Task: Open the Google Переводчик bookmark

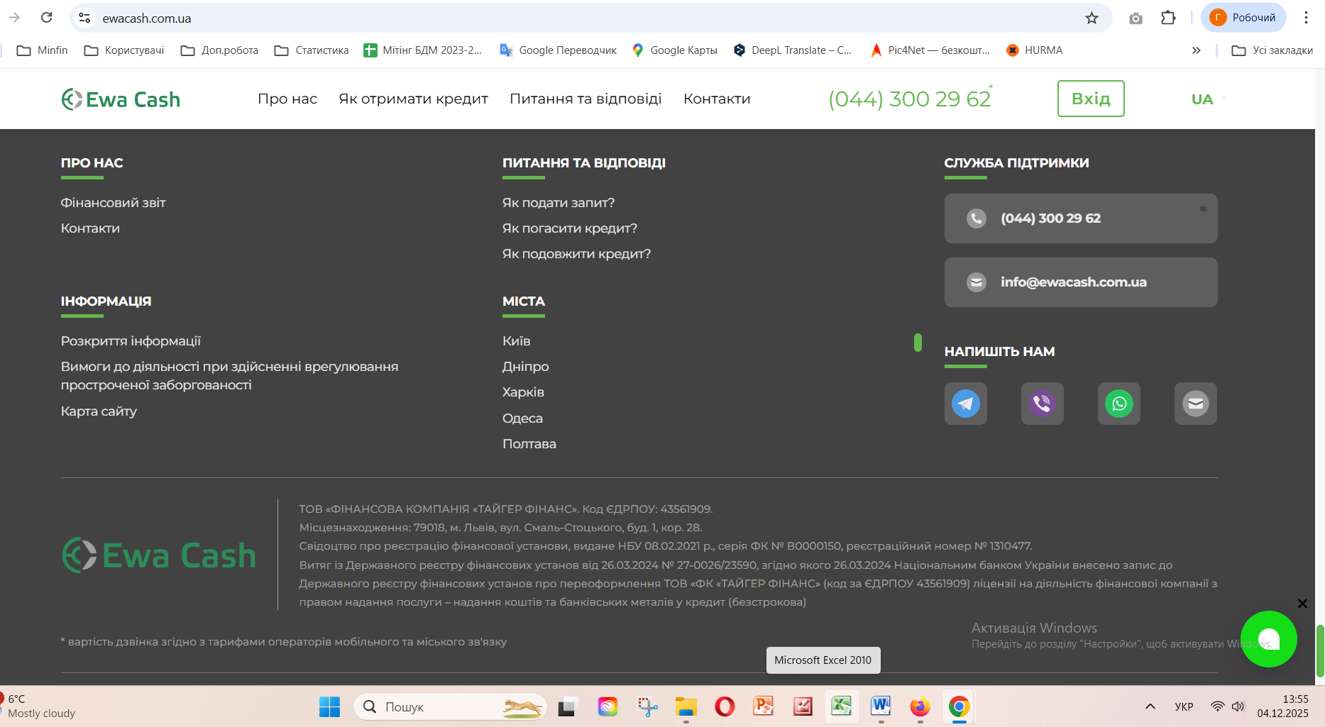Action: point(558,50)
